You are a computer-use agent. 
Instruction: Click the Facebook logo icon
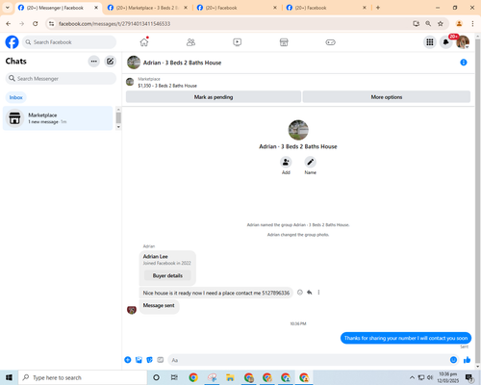tap(12, 42)
